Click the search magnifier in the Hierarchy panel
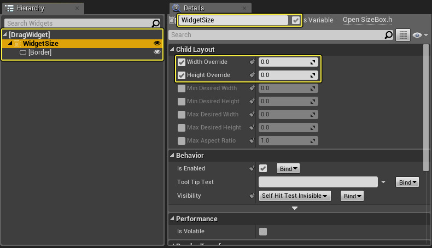The image size is (432, 248). (156, 23)
